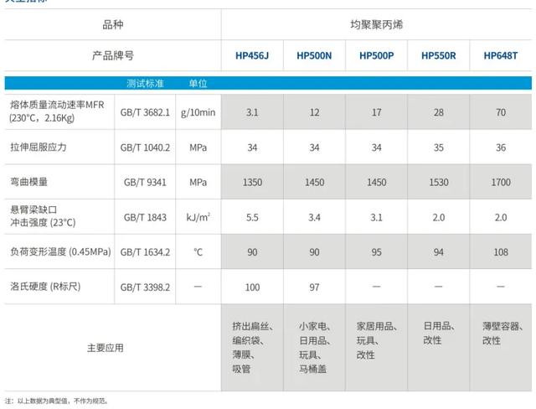The image size is (536, 409).
Task: Click the 单位 label in blue bar
Action: point(198,84)
